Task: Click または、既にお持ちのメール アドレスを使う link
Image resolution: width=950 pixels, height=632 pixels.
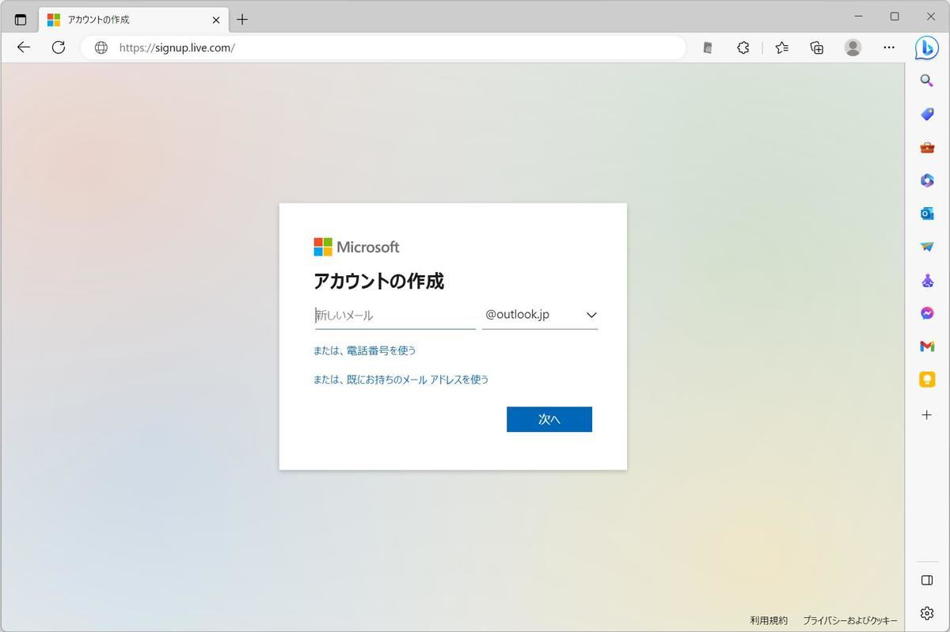Action: point(401,380)
